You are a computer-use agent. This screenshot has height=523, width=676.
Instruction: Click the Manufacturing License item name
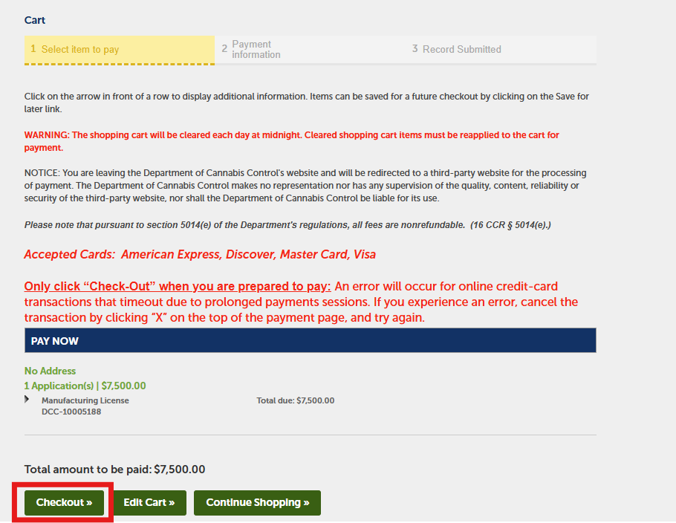point(85,400)
